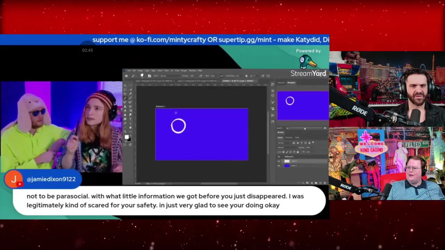The width and height of the screenshot is (445, 250).
Task: Collapse the Artboard 1 group arrow
Action: pyautogui.click(x=282, y=157)
